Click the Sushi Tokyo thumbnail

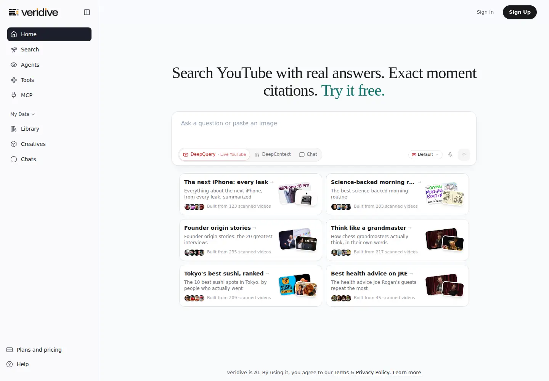pyautogui.click(x=298, y=286)
